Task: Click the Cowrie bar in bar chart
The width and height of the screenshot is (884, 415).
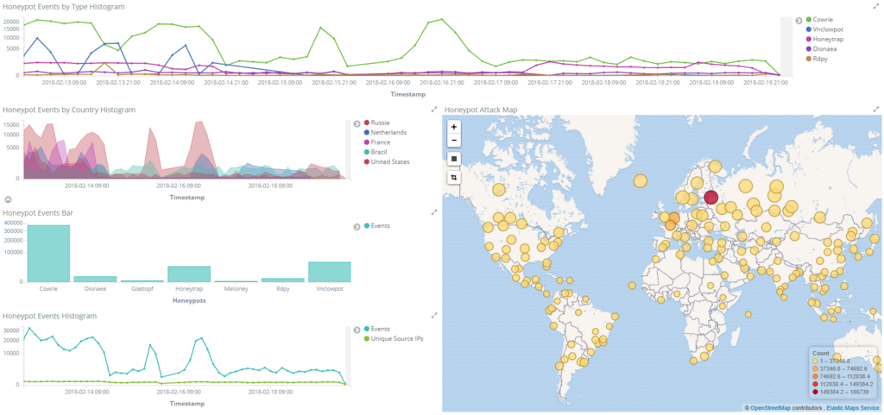Action: point(48,253)
